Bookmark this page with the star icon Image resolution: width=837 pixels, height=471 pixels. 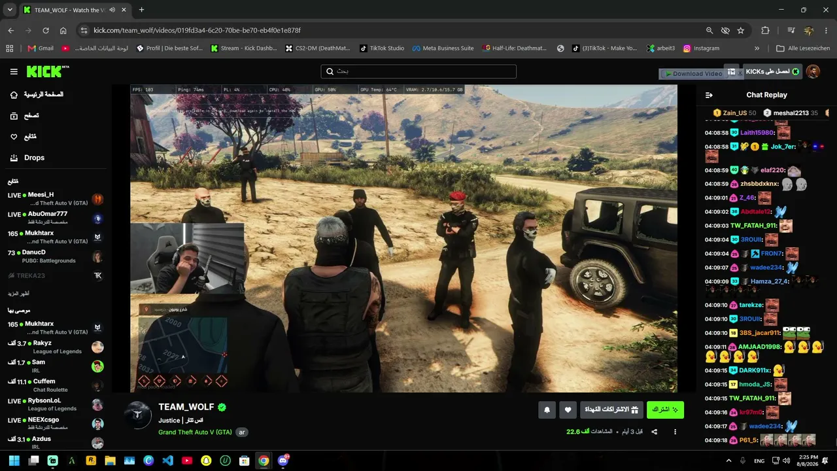[741, 30]
